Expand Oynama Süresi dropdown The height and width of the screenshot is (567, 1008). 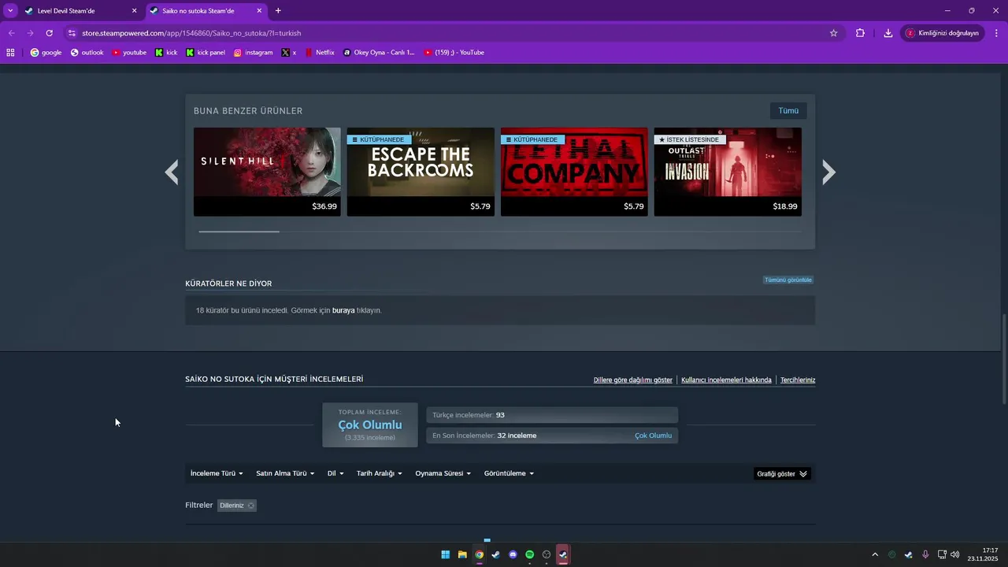(443, 473)
